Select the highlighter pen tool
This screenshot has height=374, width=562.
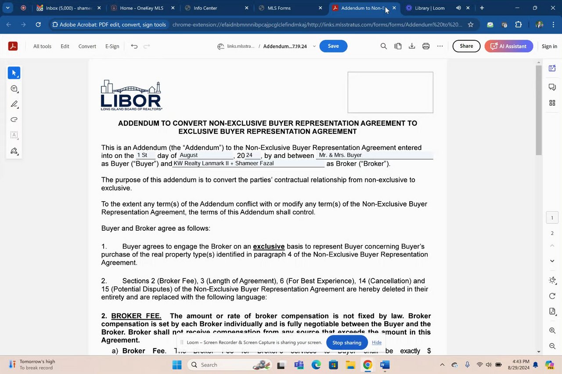tap(14, 104)
